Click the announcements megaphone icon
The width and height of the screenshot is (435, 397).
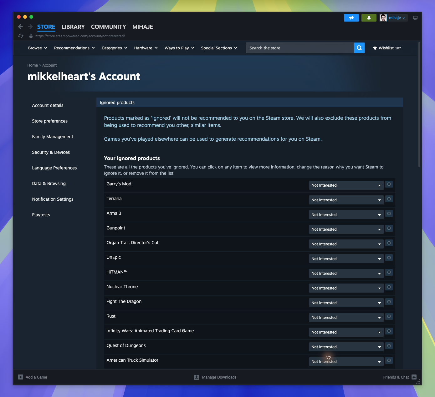(351, 18)
